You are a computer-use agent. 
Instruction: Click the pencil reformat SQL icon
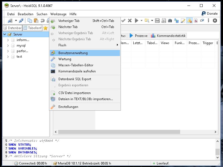pos(183,21)
